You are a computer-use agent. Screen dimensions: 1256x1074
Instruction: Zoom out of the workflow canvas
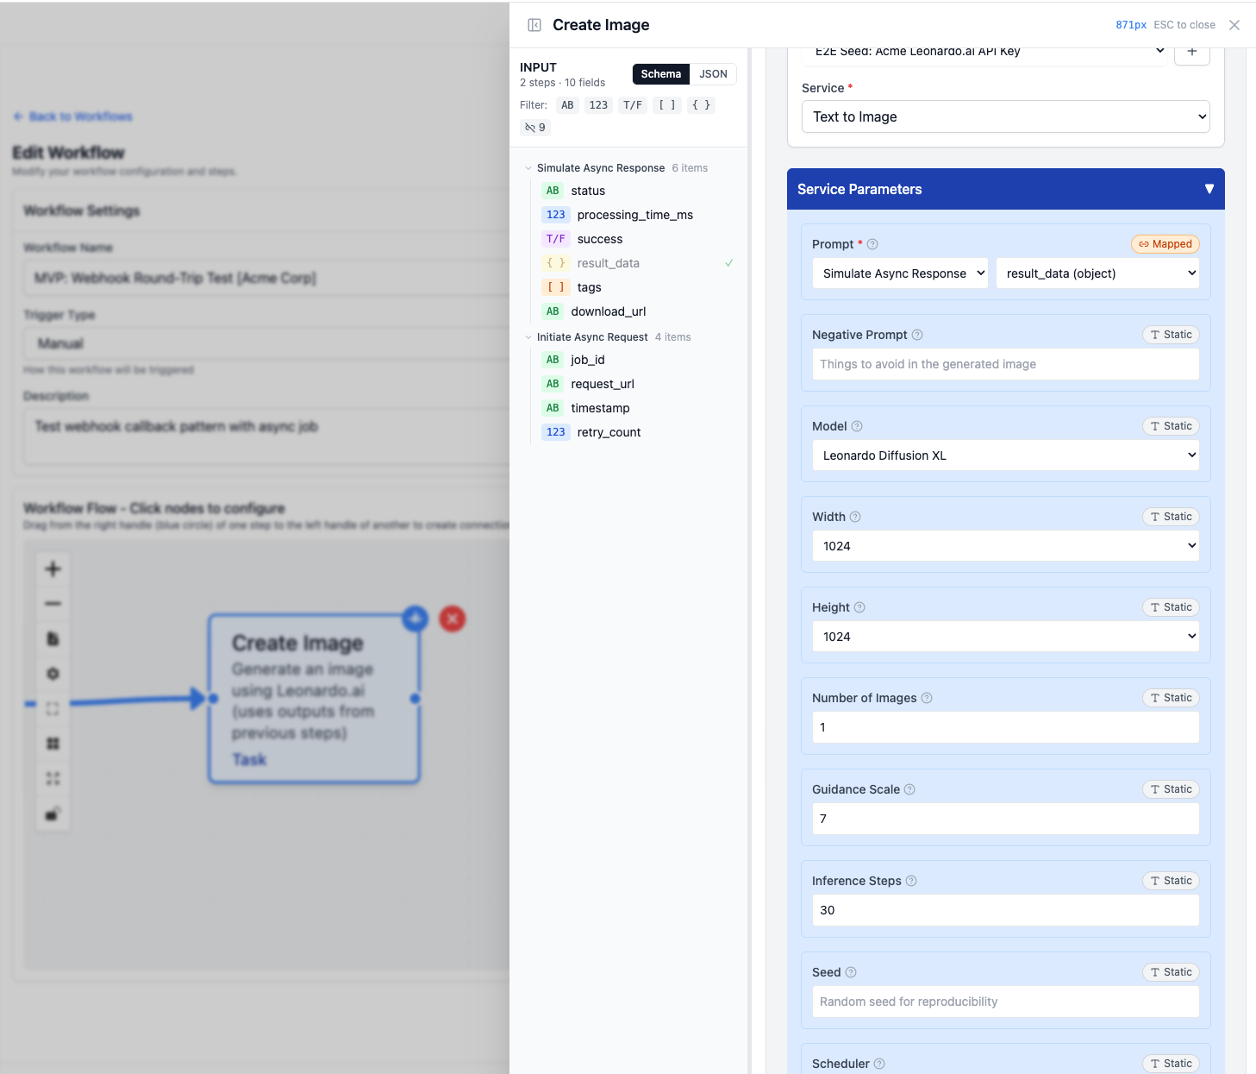click(x=53, y=604)
